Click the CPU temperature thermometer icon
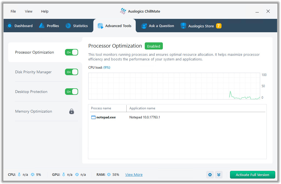This screenshot has height=184, width=281. pos(19,174)
